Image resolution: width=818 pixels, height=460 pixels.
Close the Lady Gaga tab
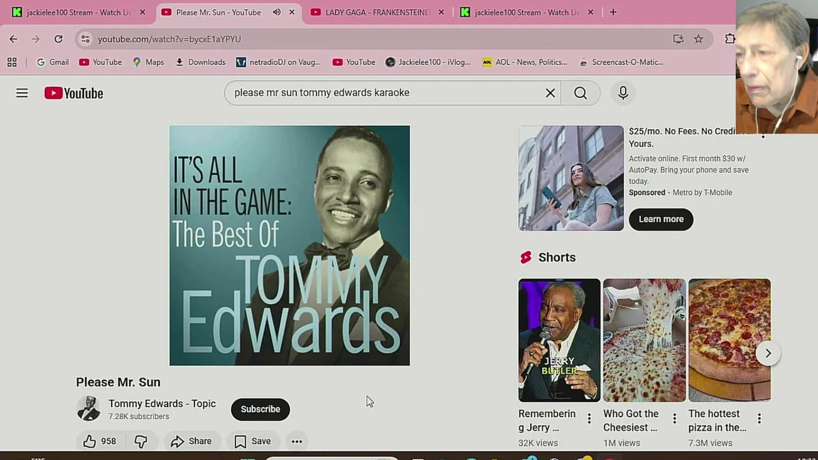point(441,12)
